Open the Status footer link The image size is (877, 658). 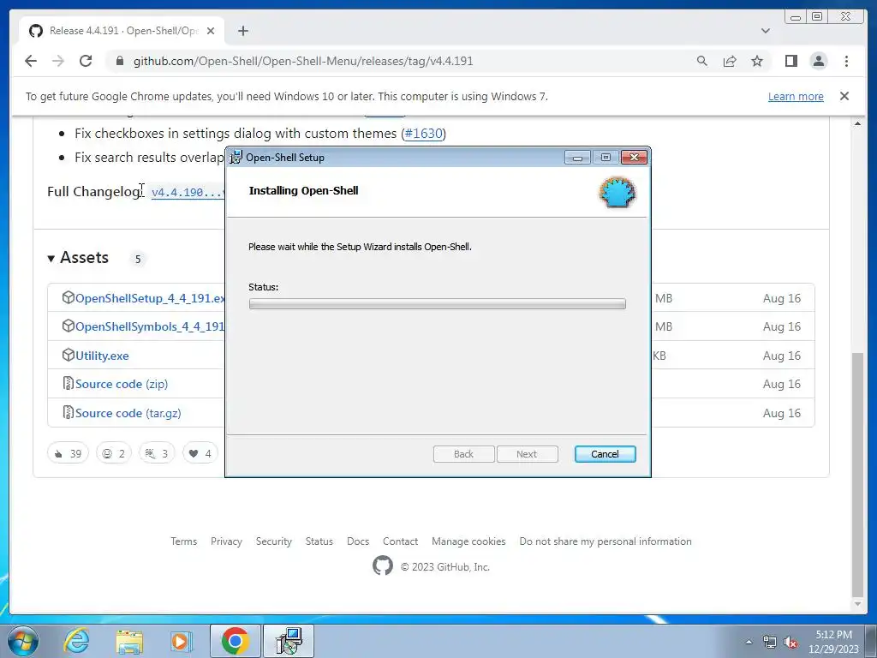[x=319, y=541]
